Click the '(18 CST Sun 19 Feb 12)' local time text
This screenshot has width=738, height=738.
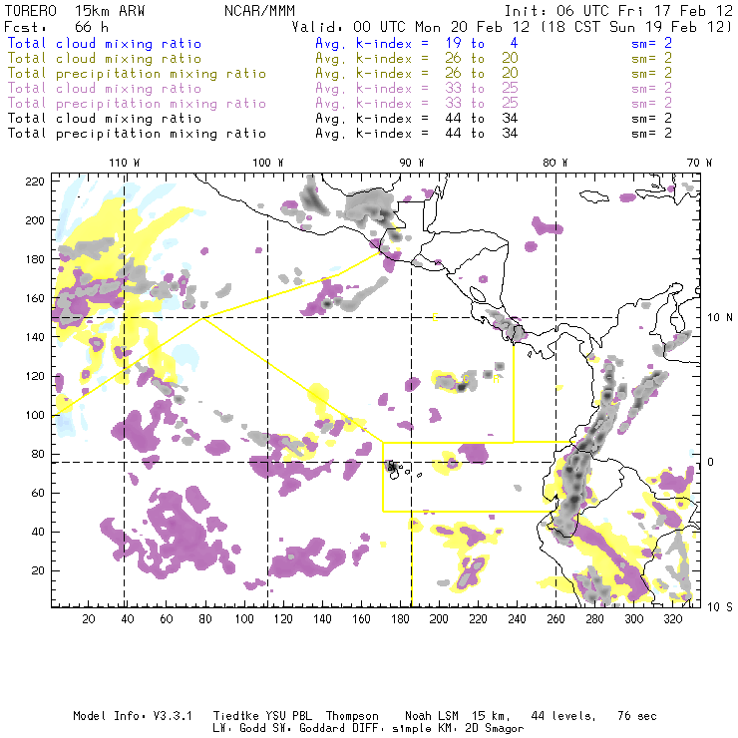click(636, 27)
